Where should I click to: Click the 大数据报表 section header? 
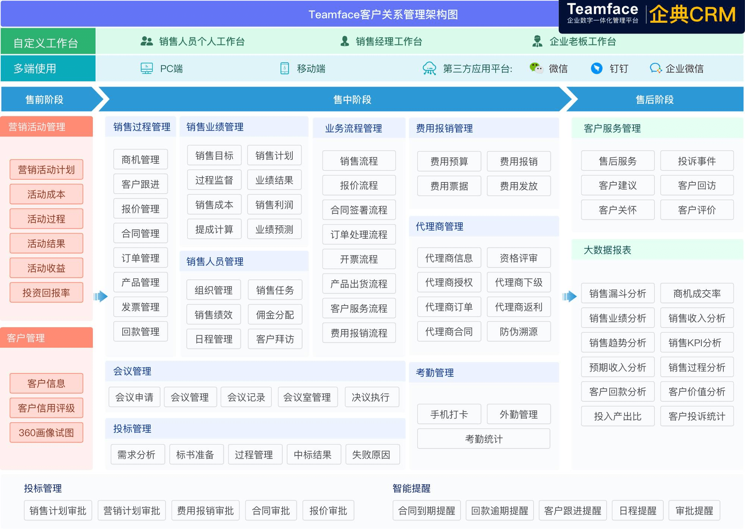[657, 250]
